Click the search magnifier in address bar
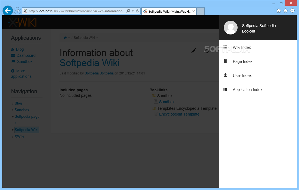Image resolution: width=299 pixels, height=190 pixels. click(128, 11)
